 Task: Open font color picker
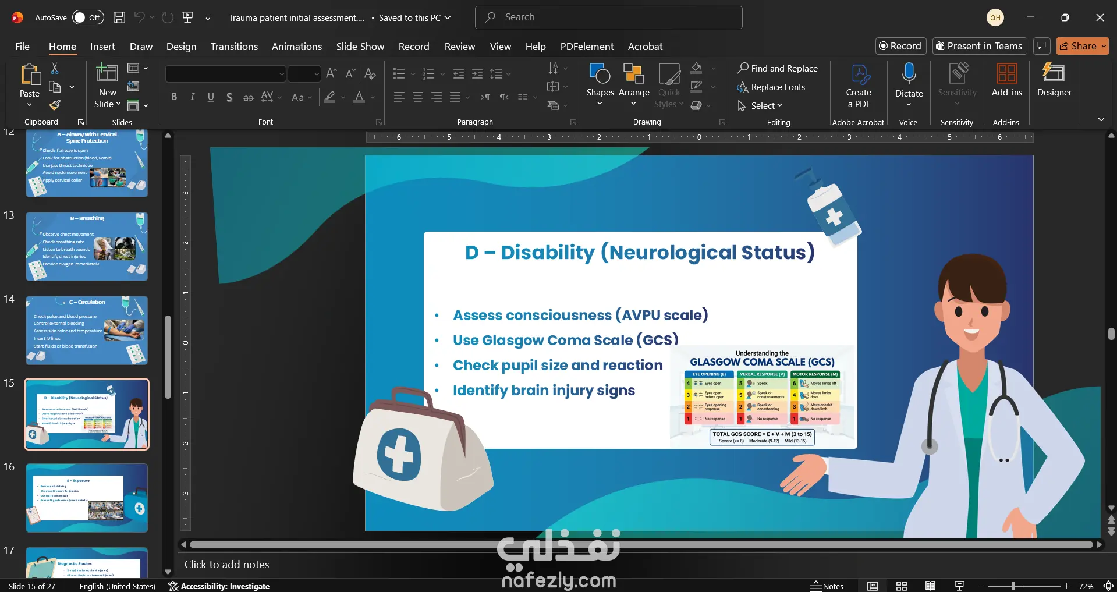[360, 97]
